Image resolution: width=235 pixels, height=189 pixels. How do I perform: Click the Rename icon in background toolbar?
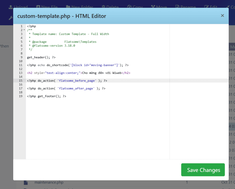[177, 7]
